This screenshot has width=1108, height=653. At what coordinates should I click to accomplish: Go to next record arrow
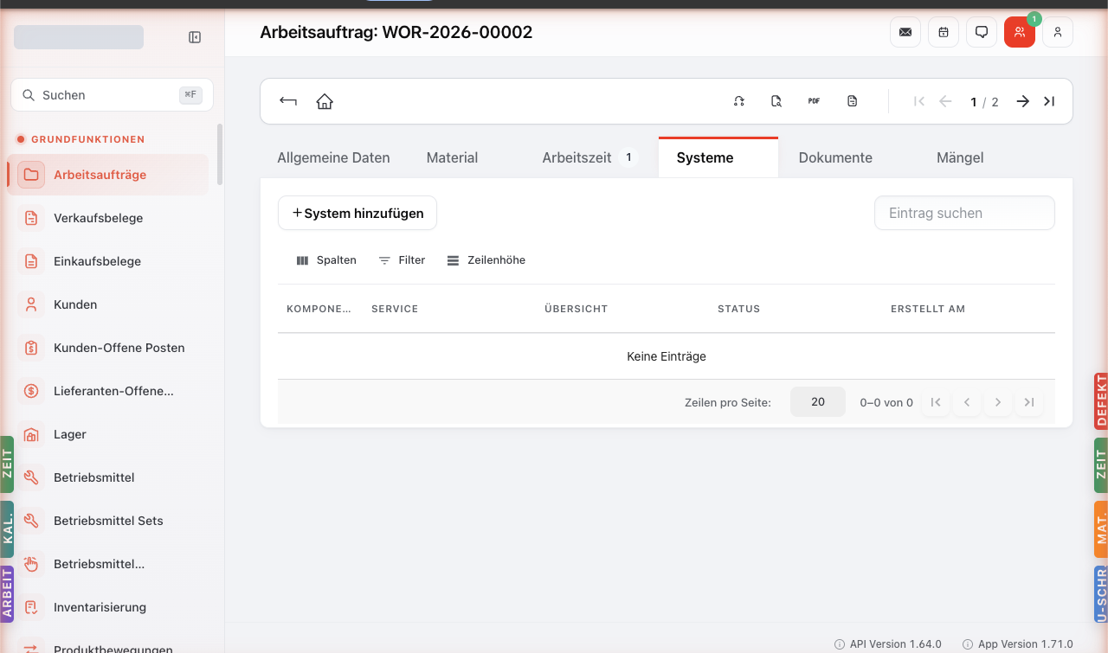[1023, 101]
